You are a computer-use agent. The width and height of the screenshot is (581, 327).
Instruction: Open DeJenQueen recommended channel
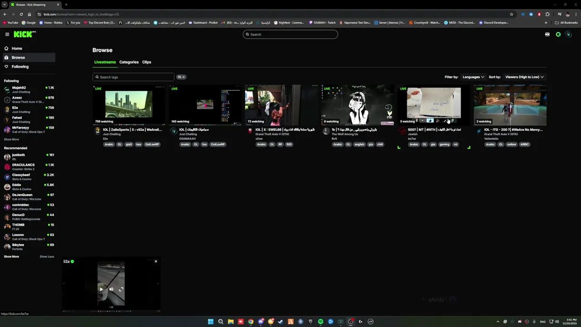pyautogui.click(x=29, y=197)
